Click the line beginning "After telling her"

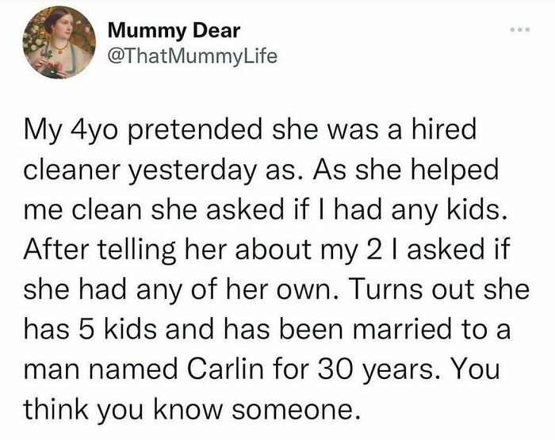tap(267, 251)
